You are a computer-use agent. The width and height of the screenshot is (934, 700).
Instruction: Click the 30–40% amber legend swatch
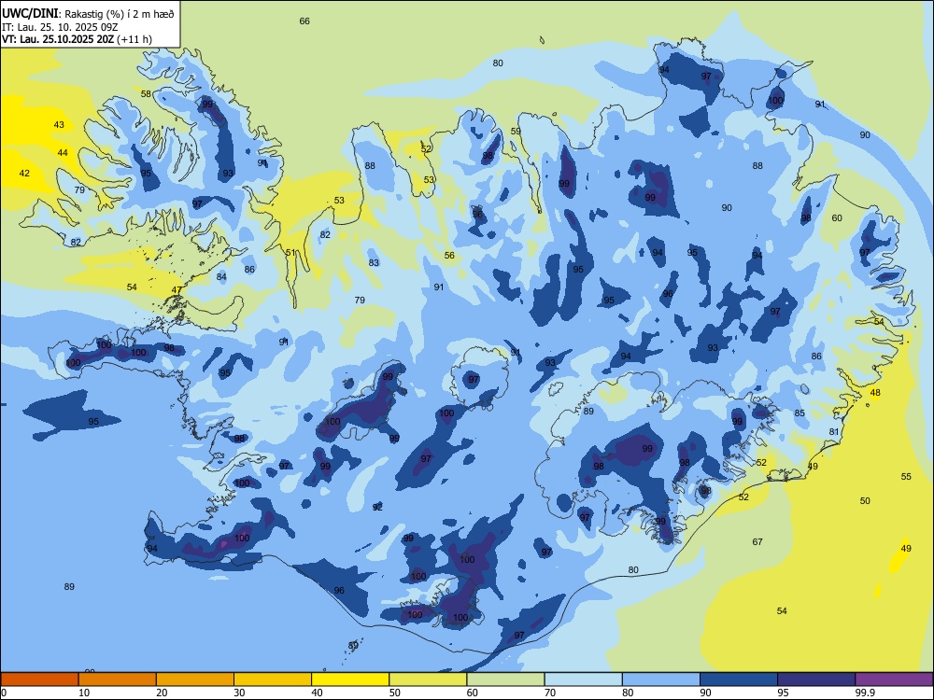pyautogui.click(x=273, y=679)
